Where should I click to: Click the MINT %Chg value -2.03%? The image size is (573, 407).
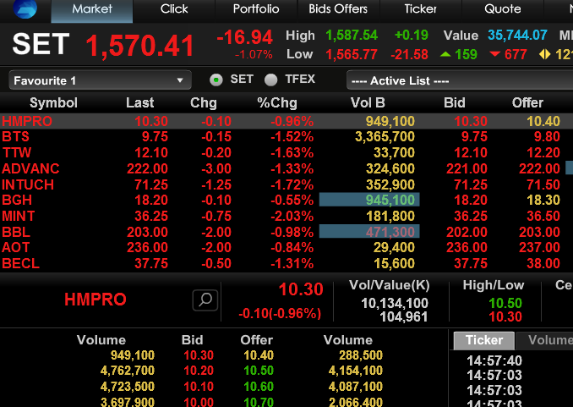292,216
